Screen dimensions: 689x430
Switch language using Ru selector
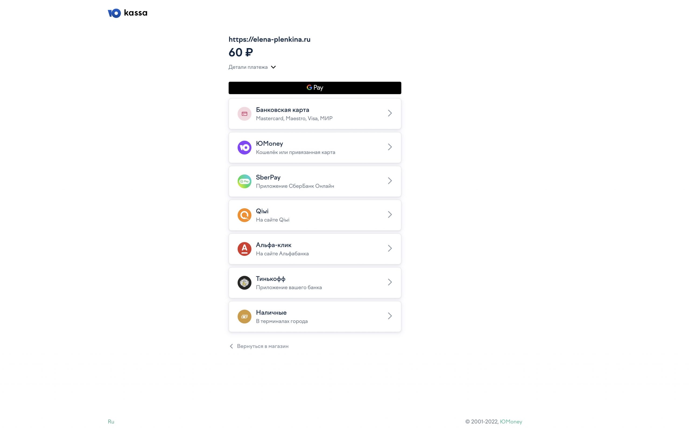[x=111, y=421]
